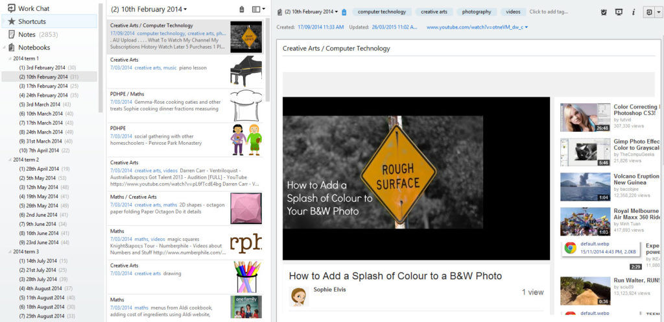Open the source URL dropdown for the YouTube link

point(527,27)
